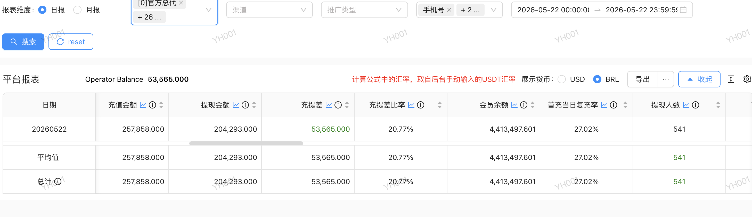Expand the 手机号 multi-select dropdown arrow
752x217 pixels.
click(493, 10)
